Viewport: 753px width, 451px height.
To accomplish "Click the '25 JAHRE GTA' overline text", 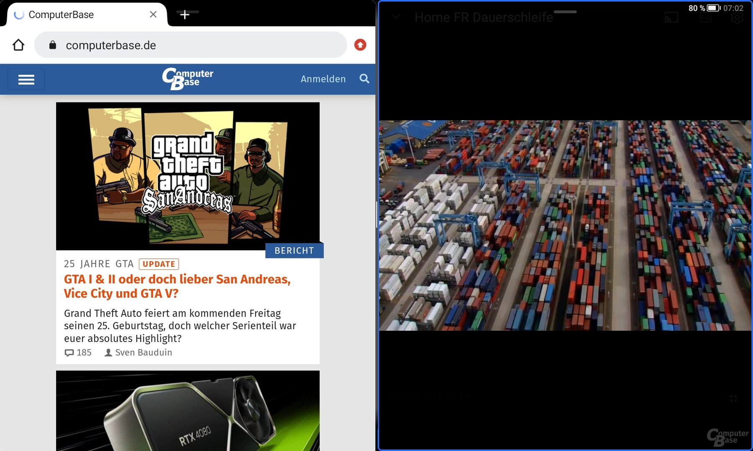I will click(x=99, y=264).
